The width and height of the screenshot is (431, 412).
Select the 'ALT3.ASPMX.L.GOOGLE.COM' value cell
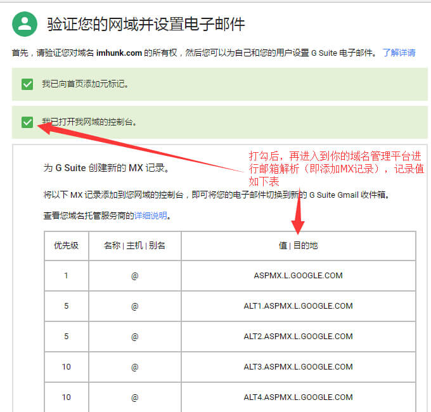click(299, 366)
